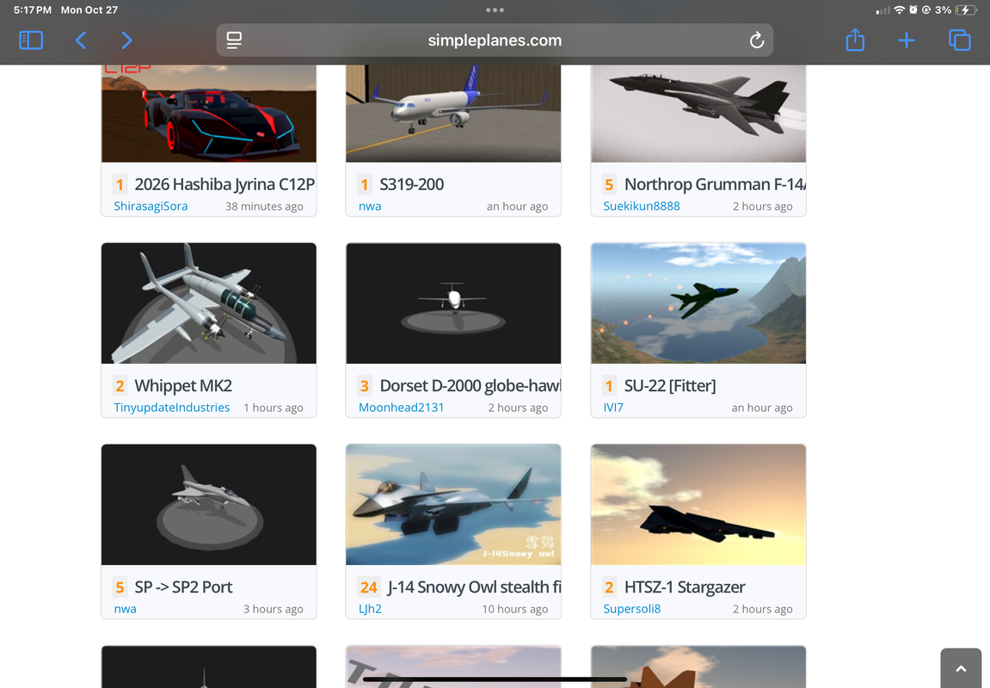Toggle the Safari sidebar
990x688 pixels.
31,40
